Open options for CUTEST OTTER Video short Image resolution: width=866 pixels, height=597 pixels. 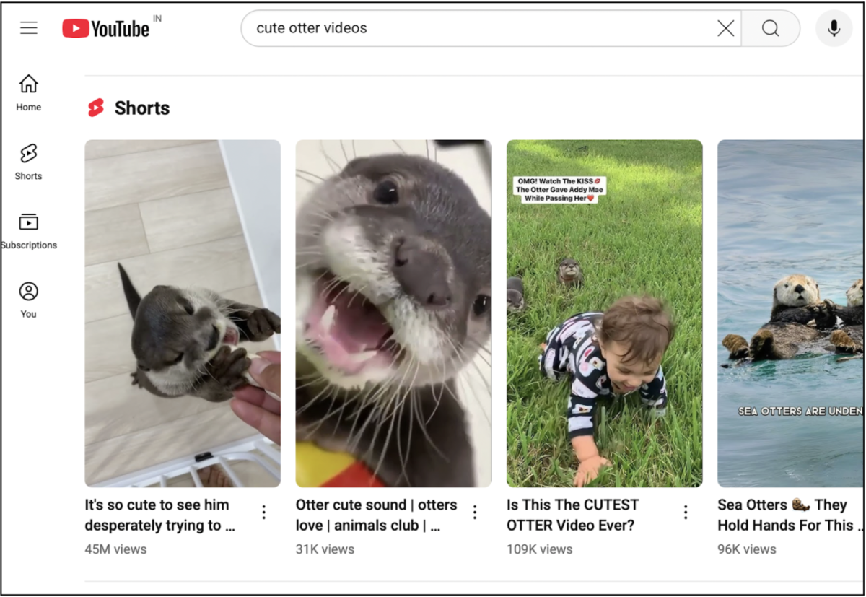(x=686, y=512)
